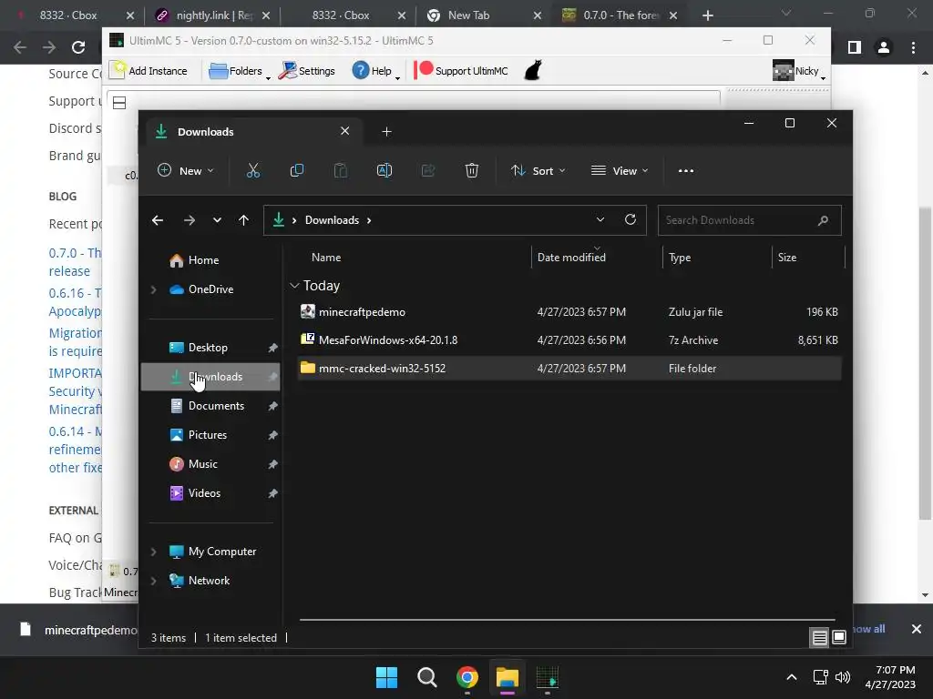Click the collapse icon below UltimMC toolbar
This screenshot has height=699, width=933.
click(x=119, y=103)
